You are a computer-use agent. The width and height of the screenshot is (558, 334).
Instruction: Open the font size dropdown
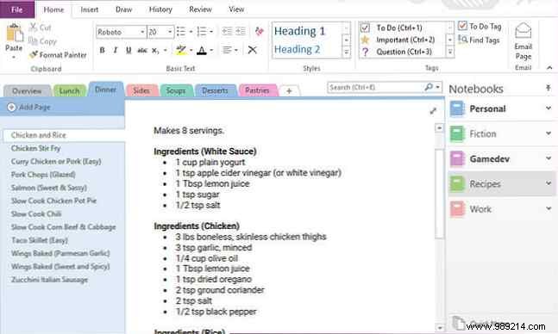click(x=170, y=32)
